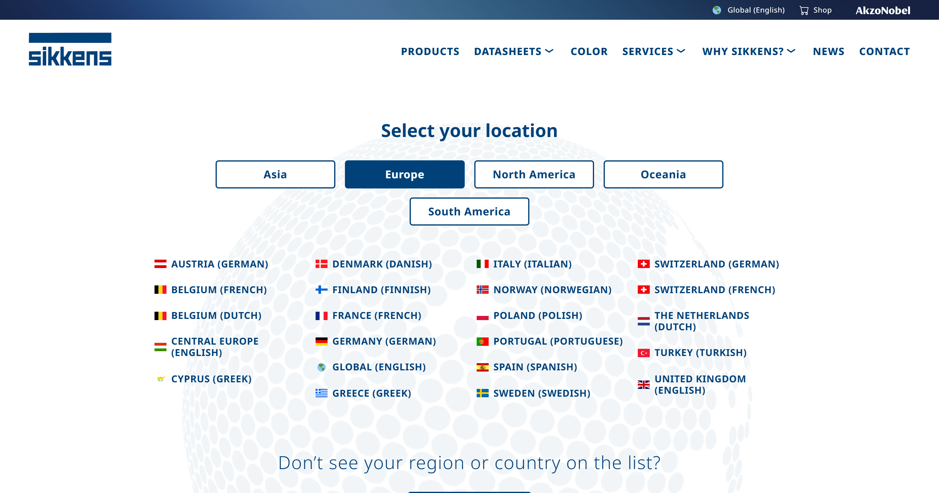Open the Global (English) language selector
The image size is (939, 493).
click(x=749, y=10)
